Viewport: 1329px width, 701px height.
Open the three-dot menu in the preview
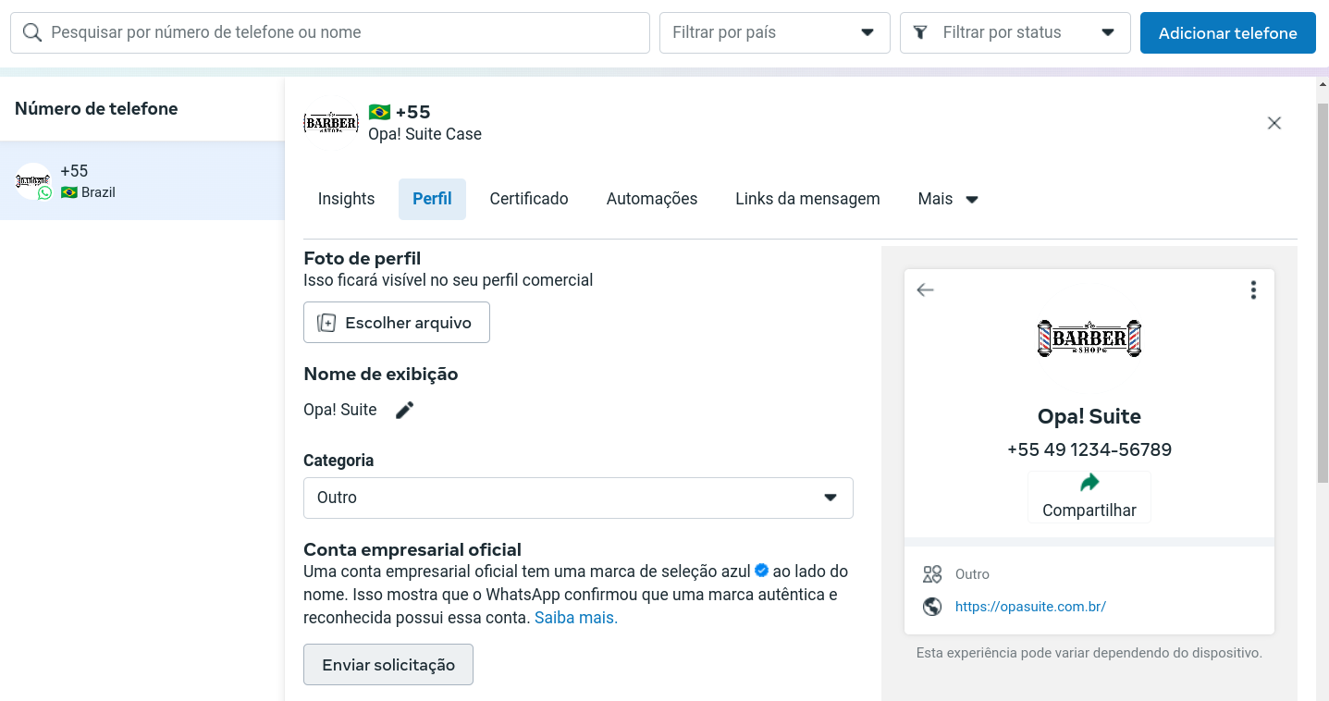click(x=1253, y=289)
